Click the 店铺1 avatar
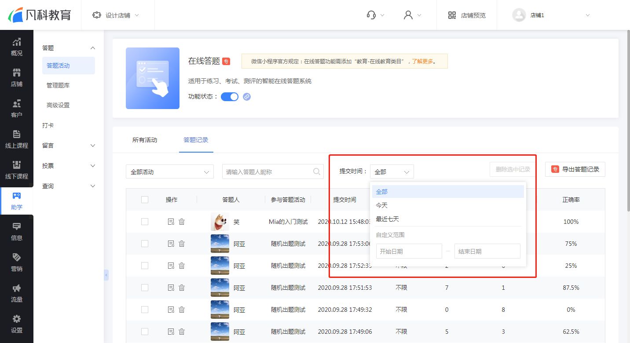This screenshot has width=630, height=343. tap(519, 15)
